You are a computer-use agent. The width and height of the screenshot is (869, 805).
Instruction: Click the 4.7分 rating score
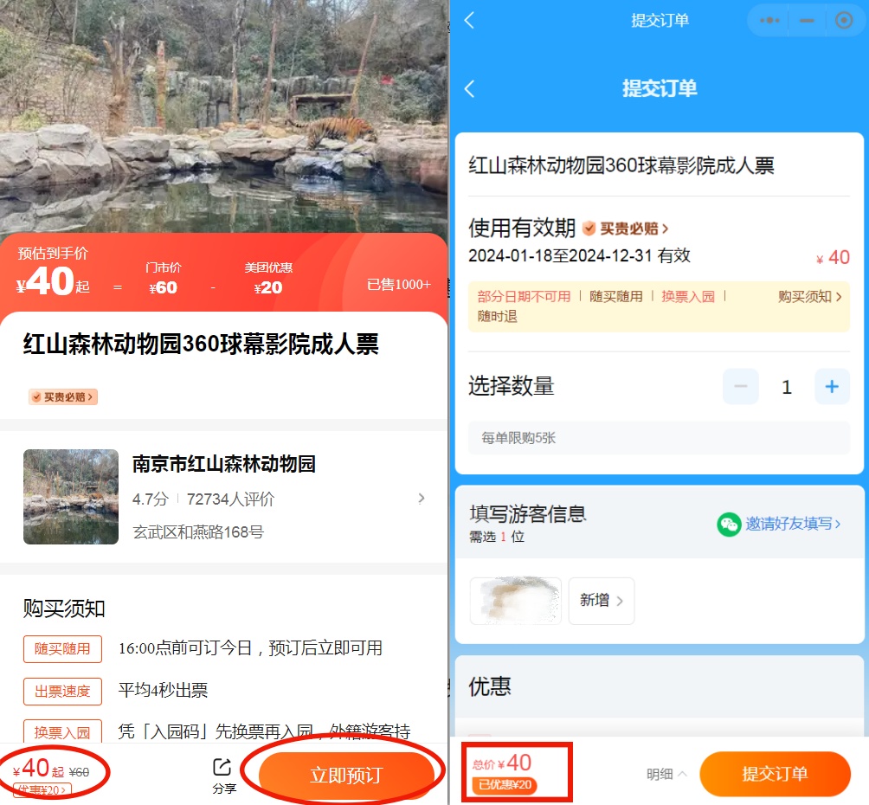(x=151, y=499)
